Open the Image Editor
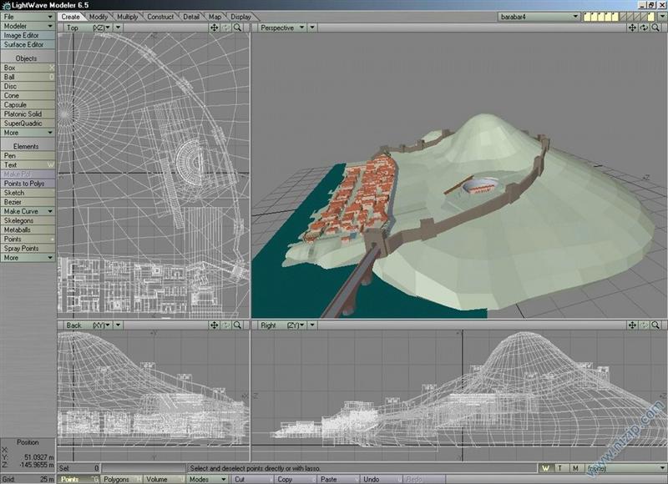 [x=28, y=35]
